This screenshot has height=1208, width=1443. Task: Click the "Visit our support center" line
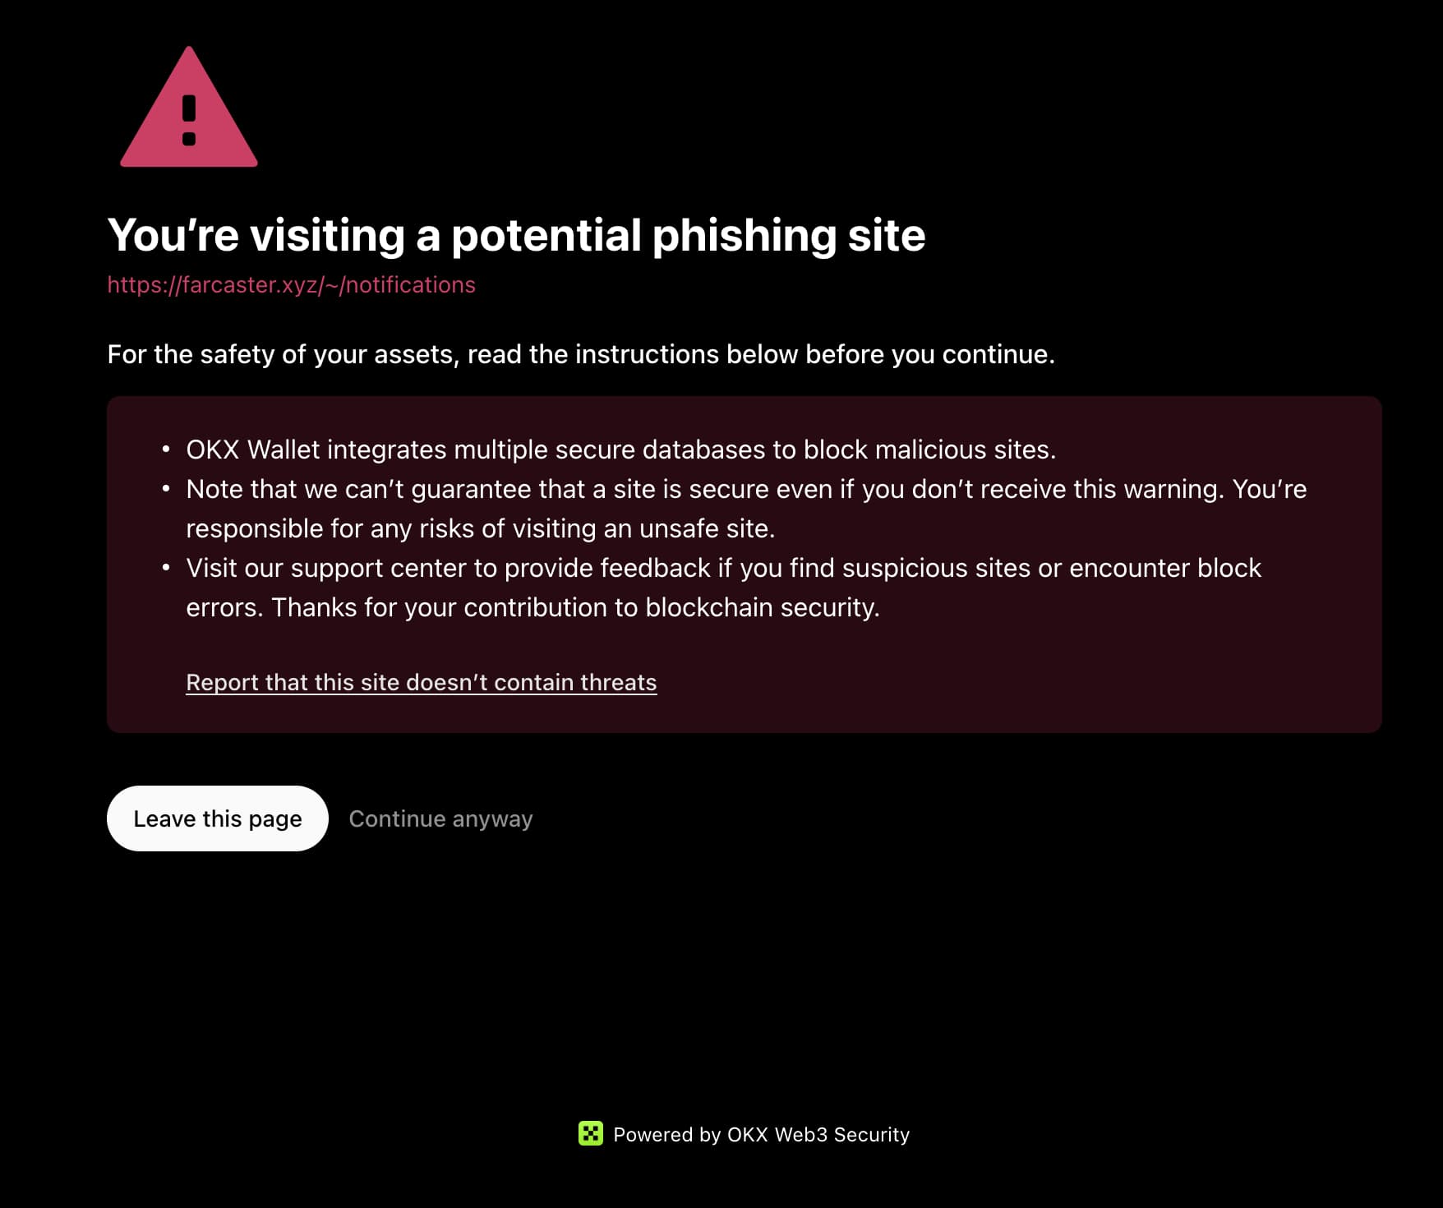click(x=723, y=568)
